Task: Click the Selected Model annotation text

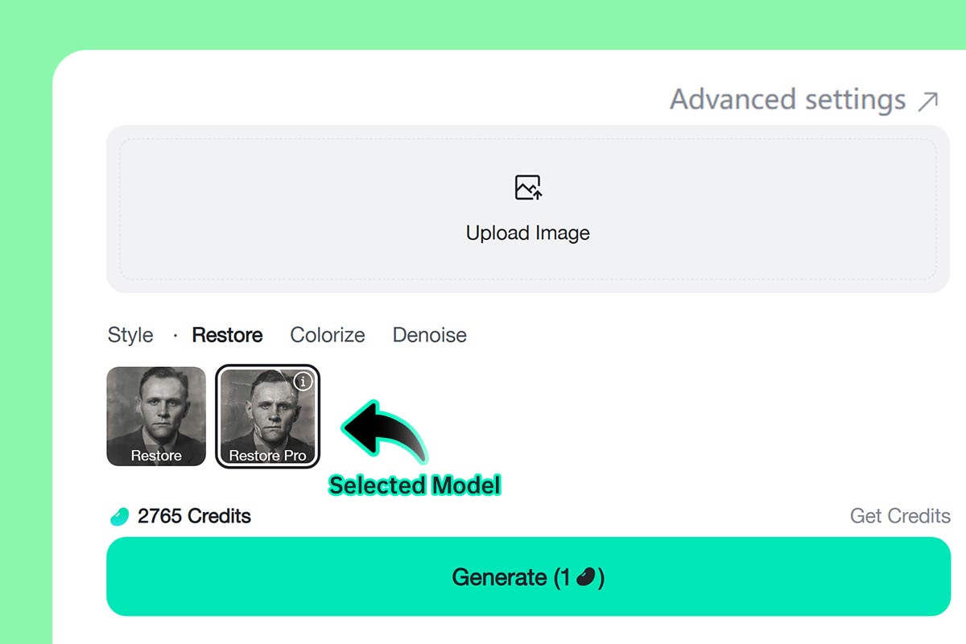Action: pos(415,485)
